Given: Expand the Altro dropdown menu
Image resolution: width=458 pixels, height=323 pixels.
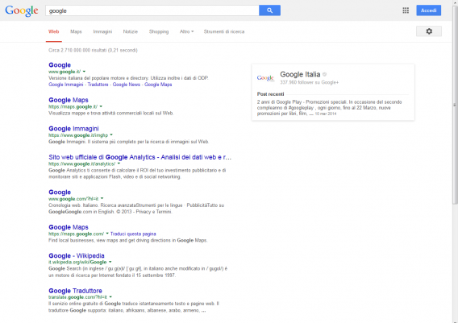Looking at the screenshot, I should pos(186,31).
